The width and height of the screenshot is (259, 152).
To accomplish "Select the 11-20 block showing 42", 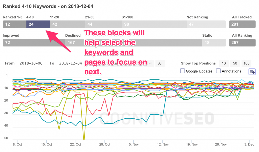I will click(68, 24).
